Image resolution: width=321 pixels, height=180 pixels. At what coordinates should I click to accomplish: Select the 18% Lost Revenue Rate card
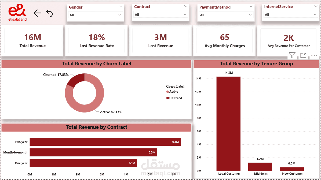coord(96,41)
